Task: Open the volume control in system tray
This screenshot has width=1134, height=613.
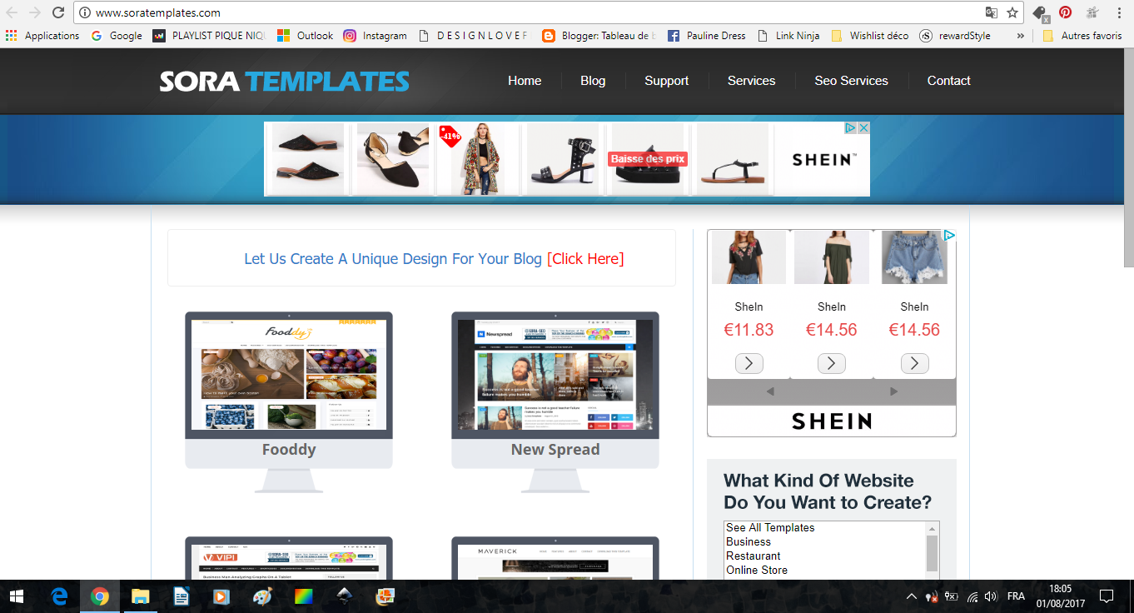Action: pyautogui.click(x=991, y=596)
